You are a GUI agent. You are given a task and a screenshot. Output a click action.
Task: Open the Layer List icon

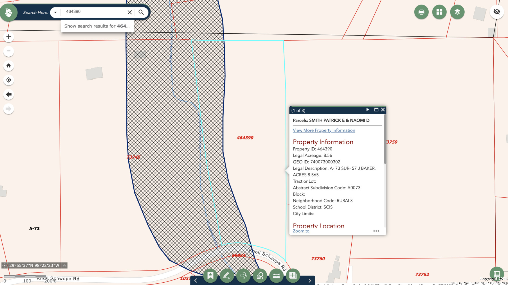tap(457, 12)
